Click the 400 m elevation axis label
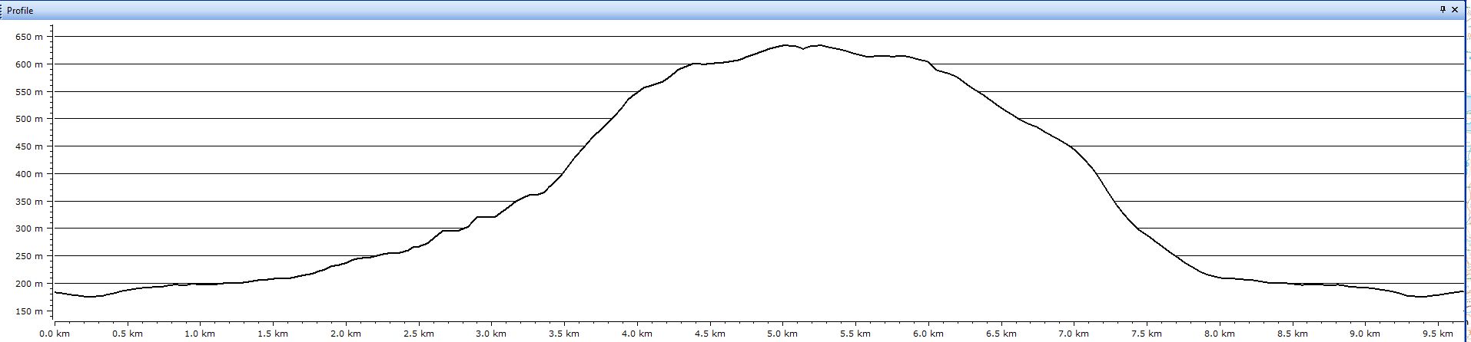This screenshot has height=342, width=1471. 30,174
